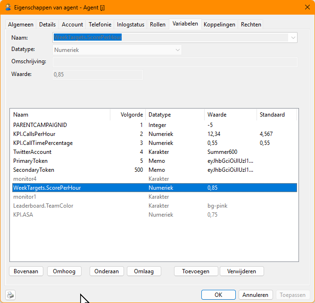315x303 pixels.
Task: Open the Inlogstatus tab
Action: tap(131, 25)
